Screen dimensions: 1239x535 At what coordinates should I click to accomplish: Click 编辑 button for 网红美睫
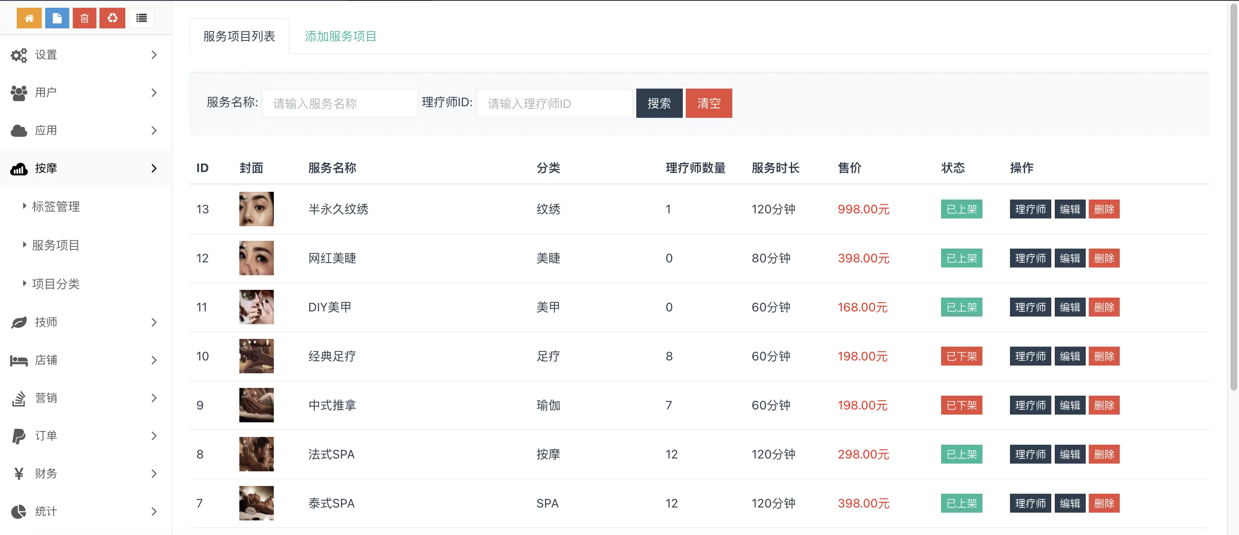1070,258
